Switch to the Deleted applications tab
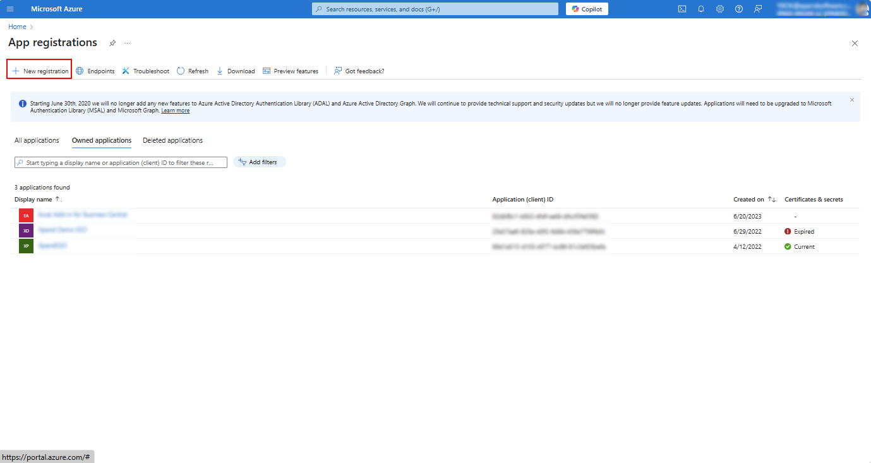 coord(172,140)
